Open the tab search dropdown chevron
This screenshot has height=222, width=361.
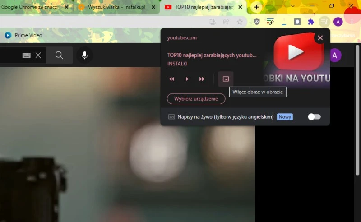(292, 6)
